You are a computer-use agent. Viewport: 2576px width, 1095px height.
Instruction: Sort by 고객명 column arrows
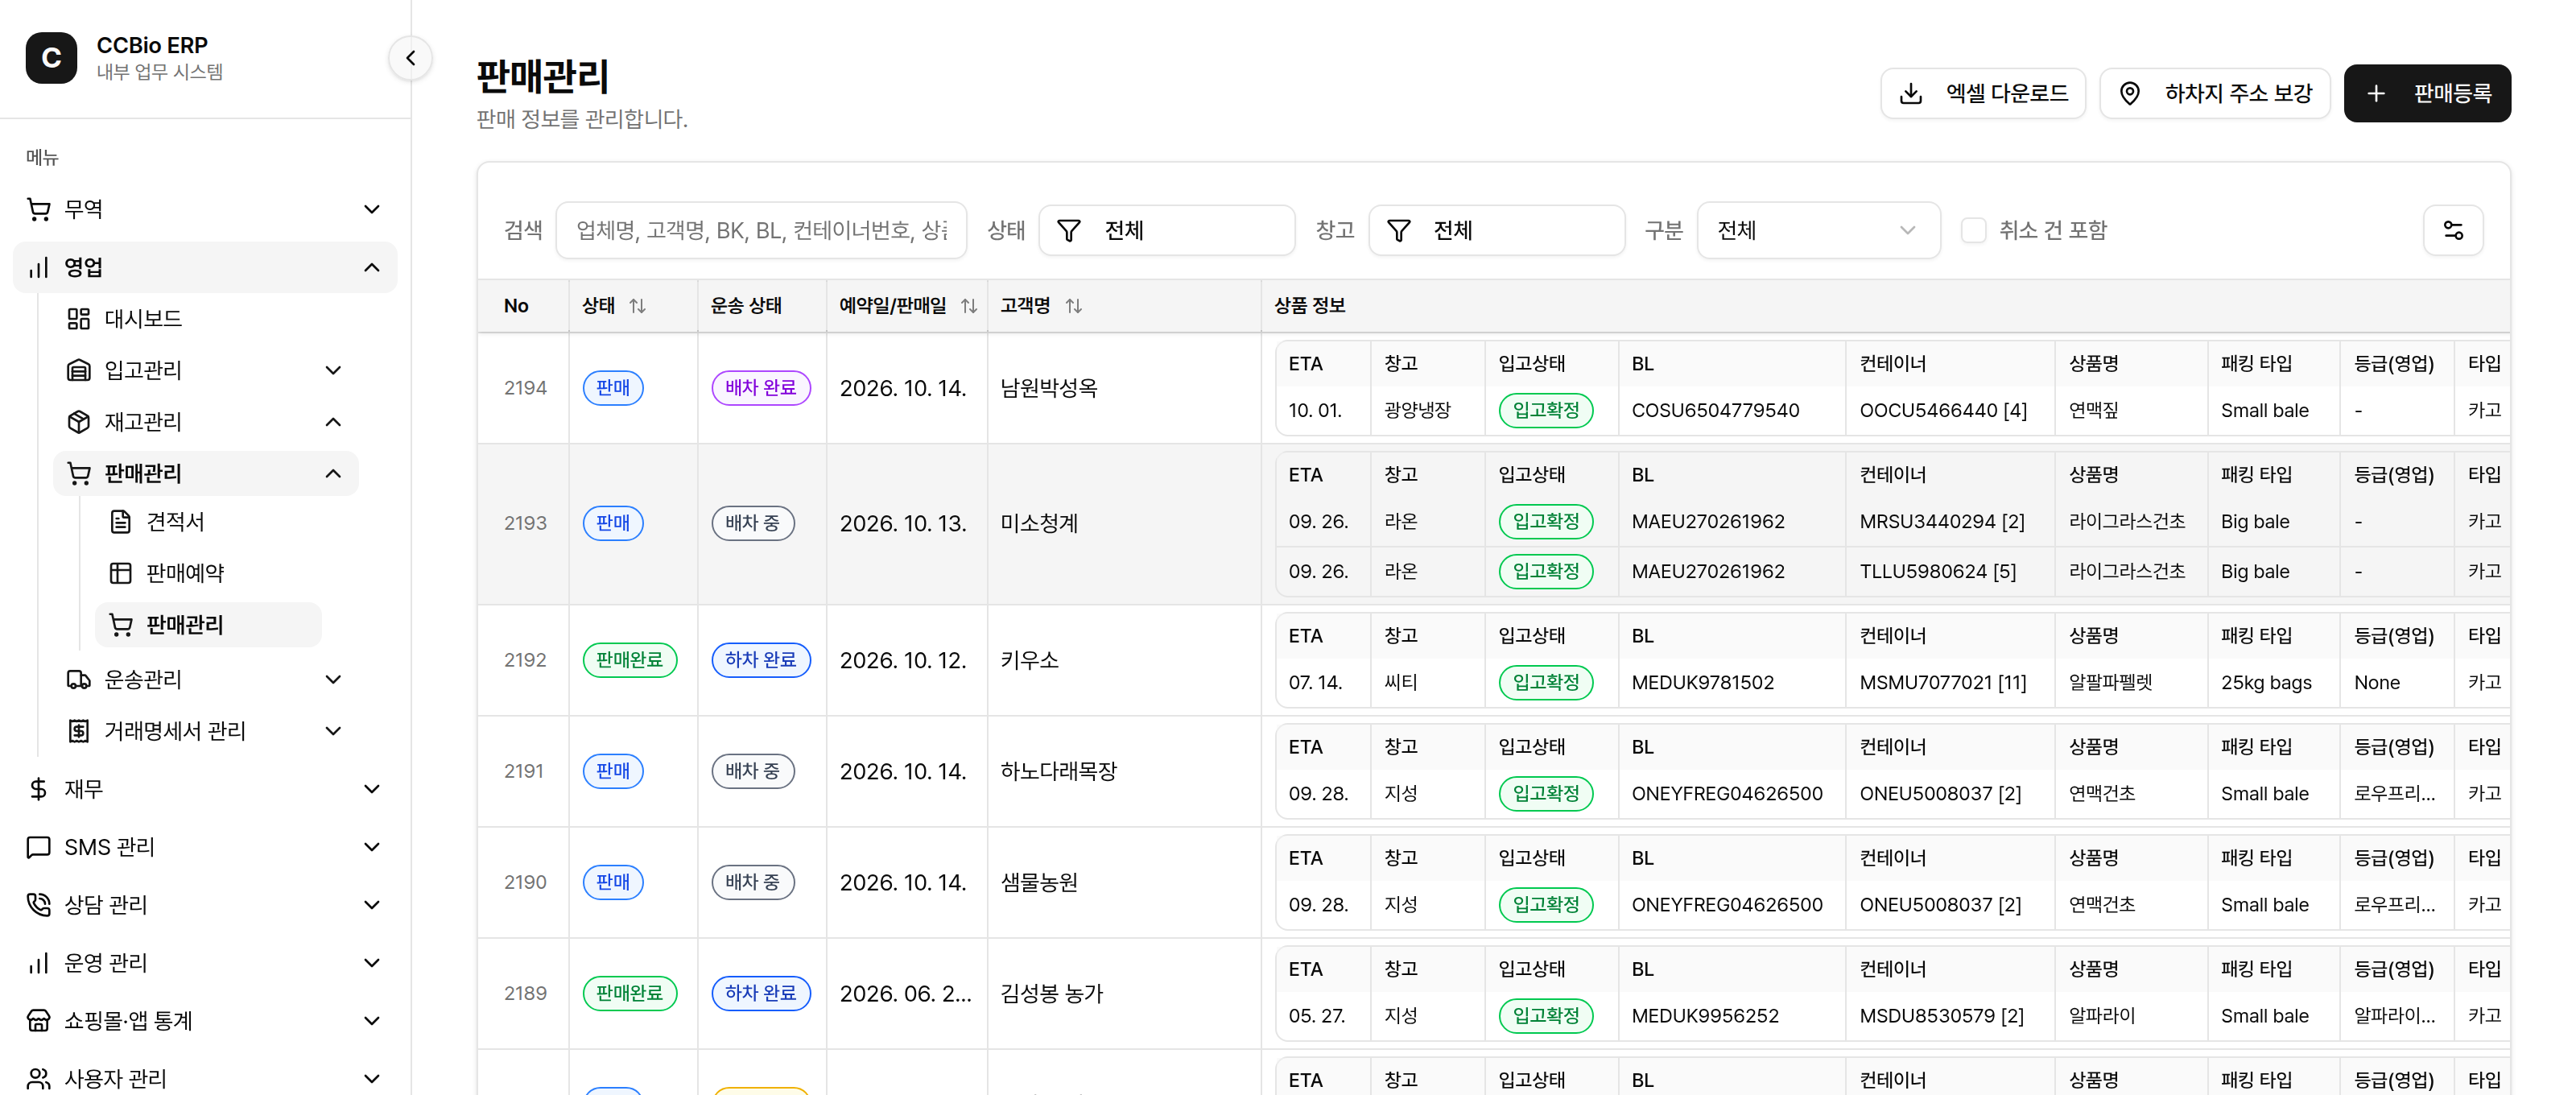(1073, 306)
